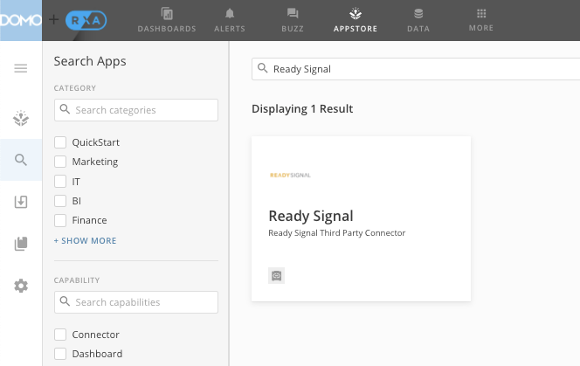This screenshot has width=580, height=366.
Task: Open Appstore home icon in left sidebar
Action: 21,119
